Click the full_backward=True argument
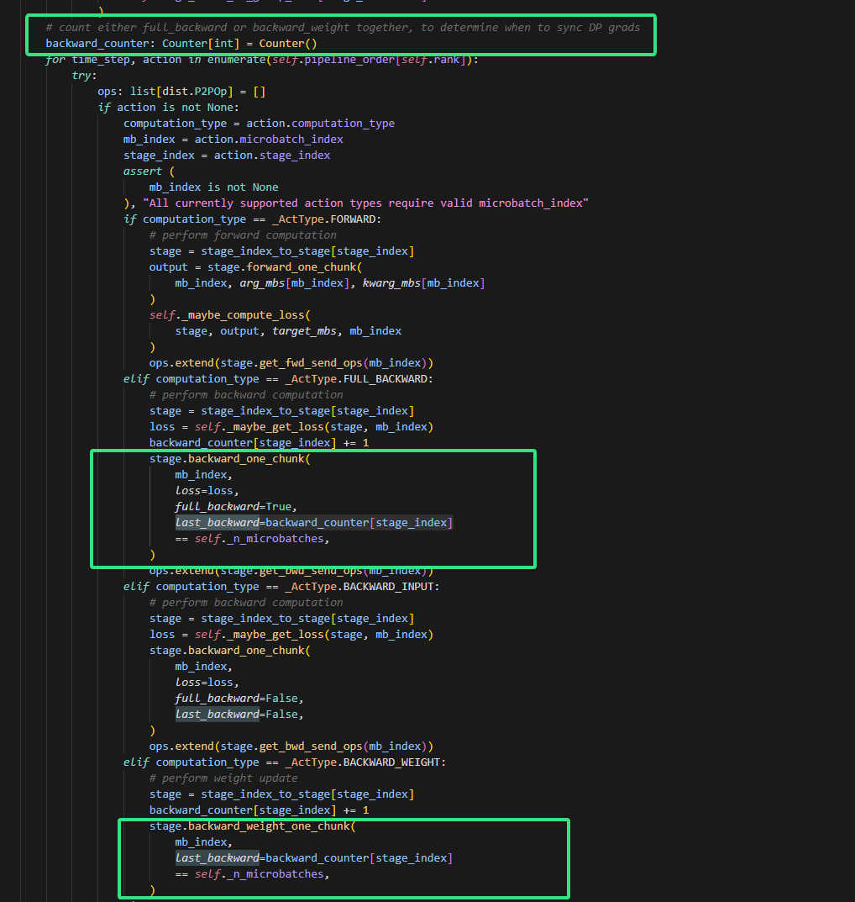The image size is (855, 902). point(236,507)
